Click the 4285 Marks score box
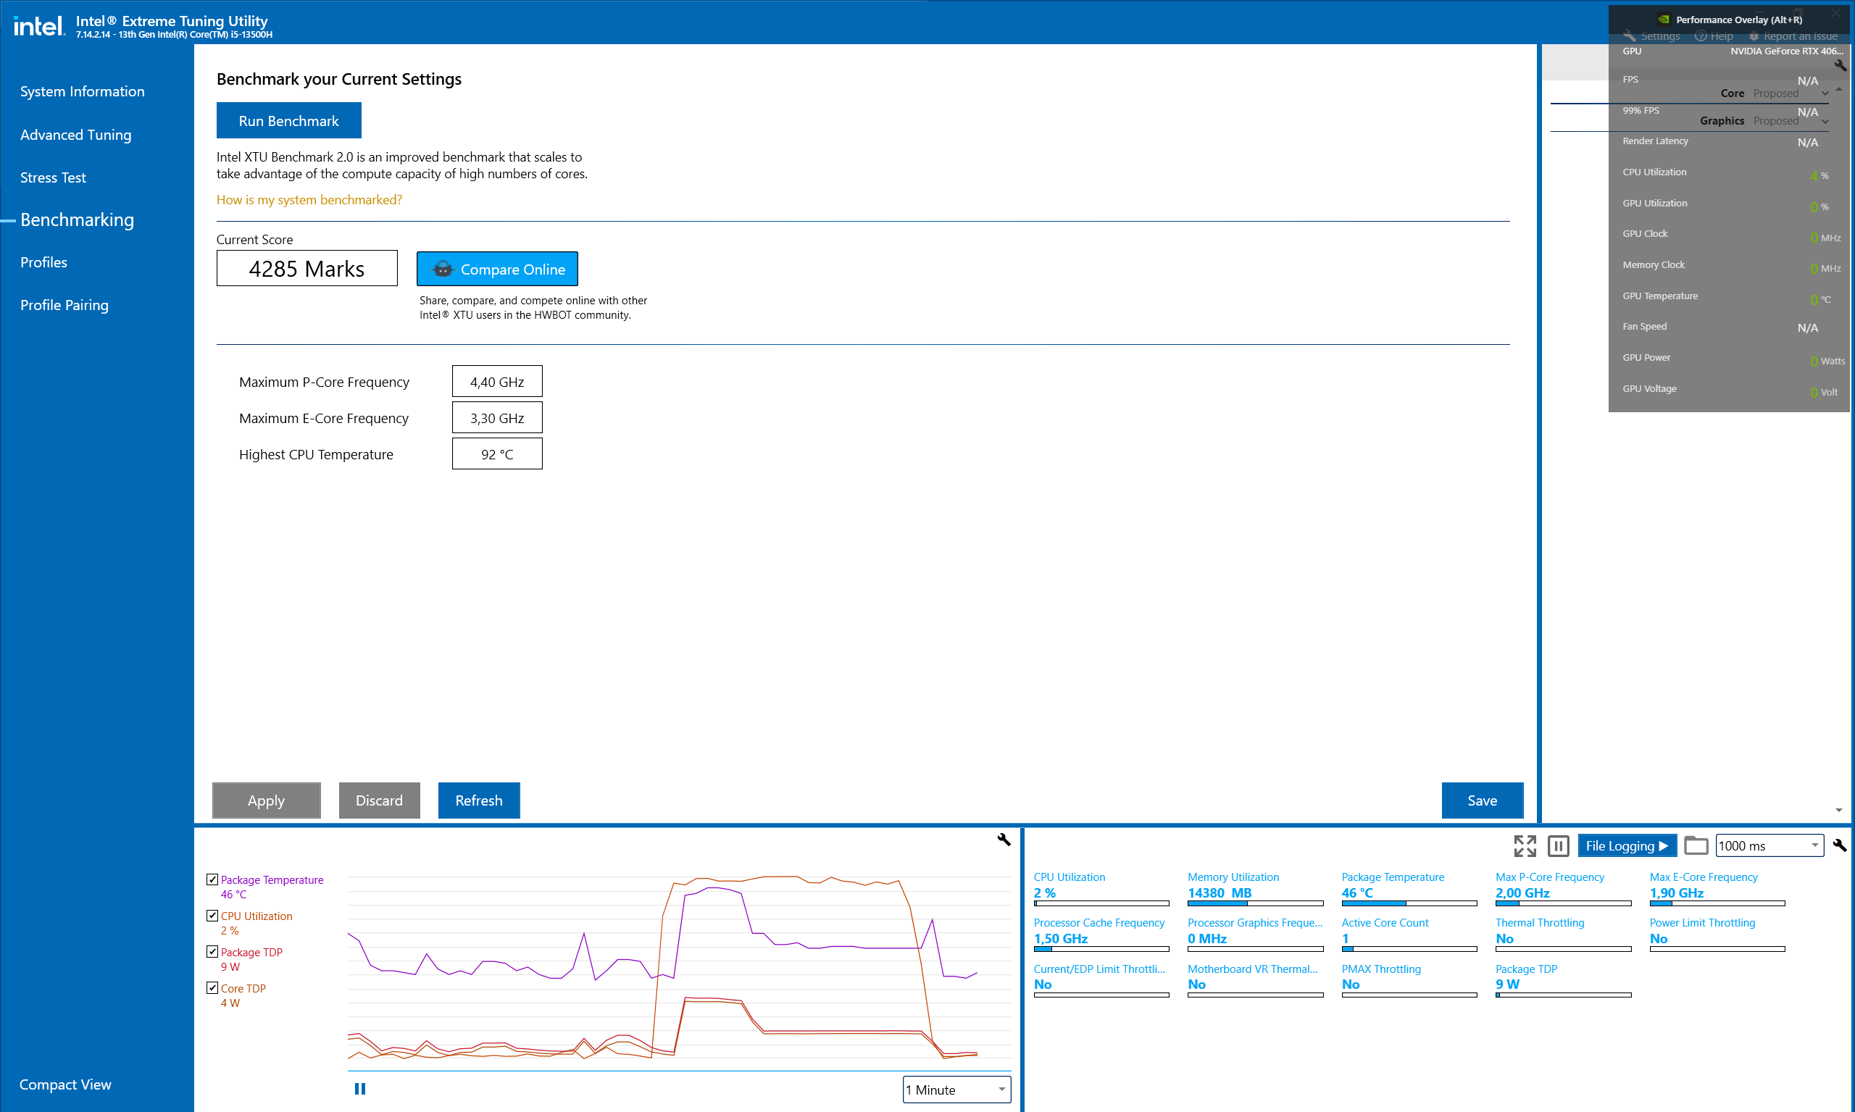Image resolution: width=1855 pixels, height=1112 pixels. coord(307,268)
